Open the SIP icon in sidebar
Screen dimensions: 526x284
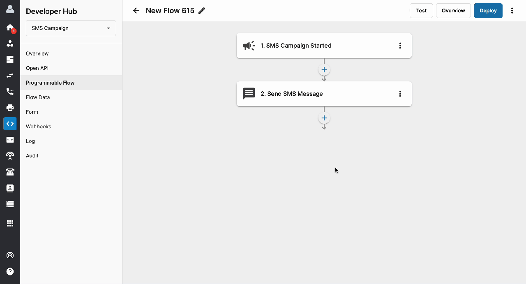pos(10,140)
